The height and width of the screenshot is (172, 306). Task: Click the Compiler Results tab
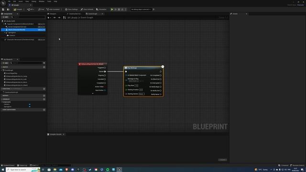point(55,134)
